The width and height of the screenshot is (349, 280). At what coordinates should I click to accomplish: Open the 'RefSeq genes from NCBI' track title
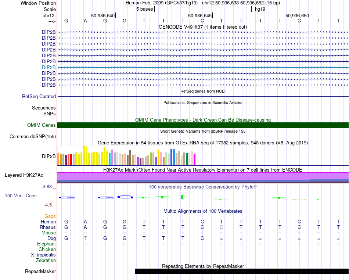point(203,91)
